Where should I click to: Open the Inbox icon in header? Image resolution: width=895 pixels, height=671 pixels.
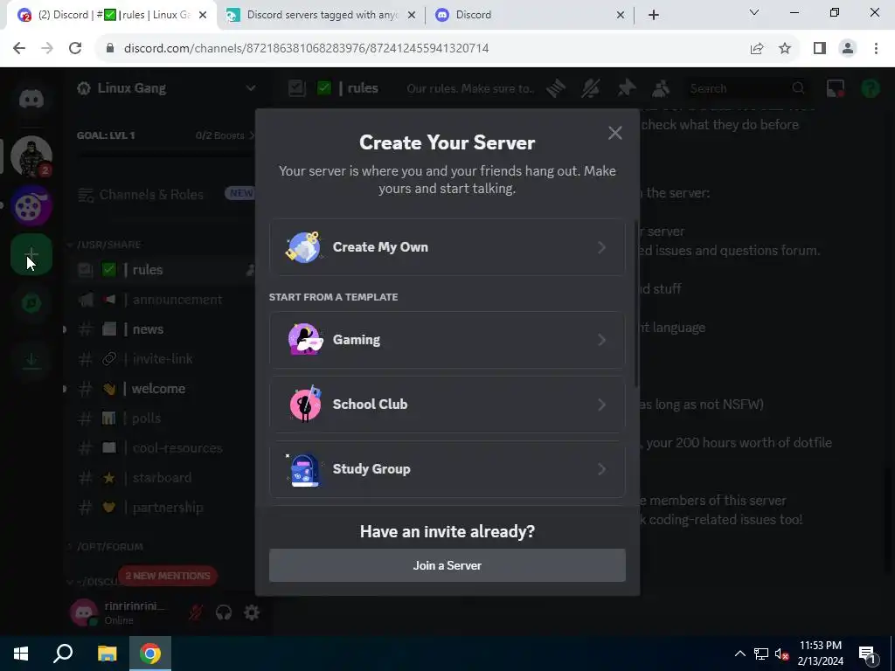835,88
